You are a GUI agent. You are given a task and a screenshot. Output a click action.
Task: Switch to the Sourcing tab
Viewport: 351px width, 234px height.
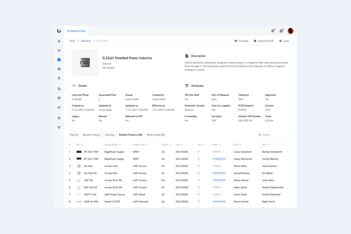click(109, 135)
